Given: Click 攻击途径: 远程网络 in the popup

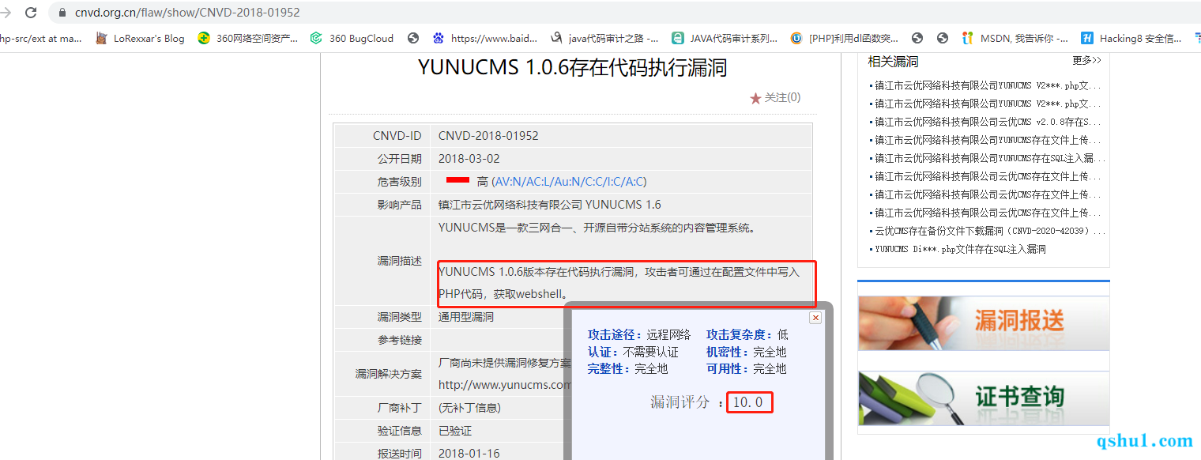Looking at the screenshot, I should [639, 334].
